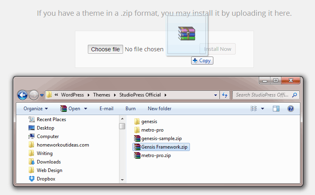The image size is (315, 195).
Task: Toggle the preview pane icon
Action: coord(276,109)
